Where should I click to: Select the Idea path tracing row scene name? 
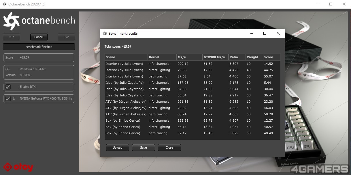(124, 95)
